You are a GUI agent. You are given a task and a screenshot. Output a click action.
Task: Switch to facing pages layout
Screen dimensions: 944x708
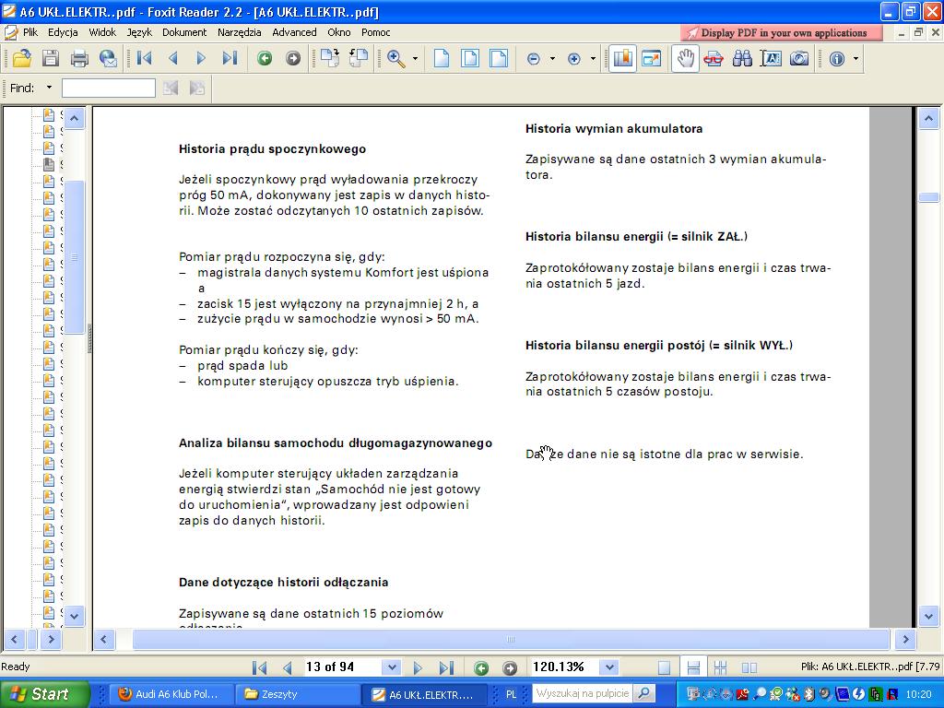pos(749,667)
